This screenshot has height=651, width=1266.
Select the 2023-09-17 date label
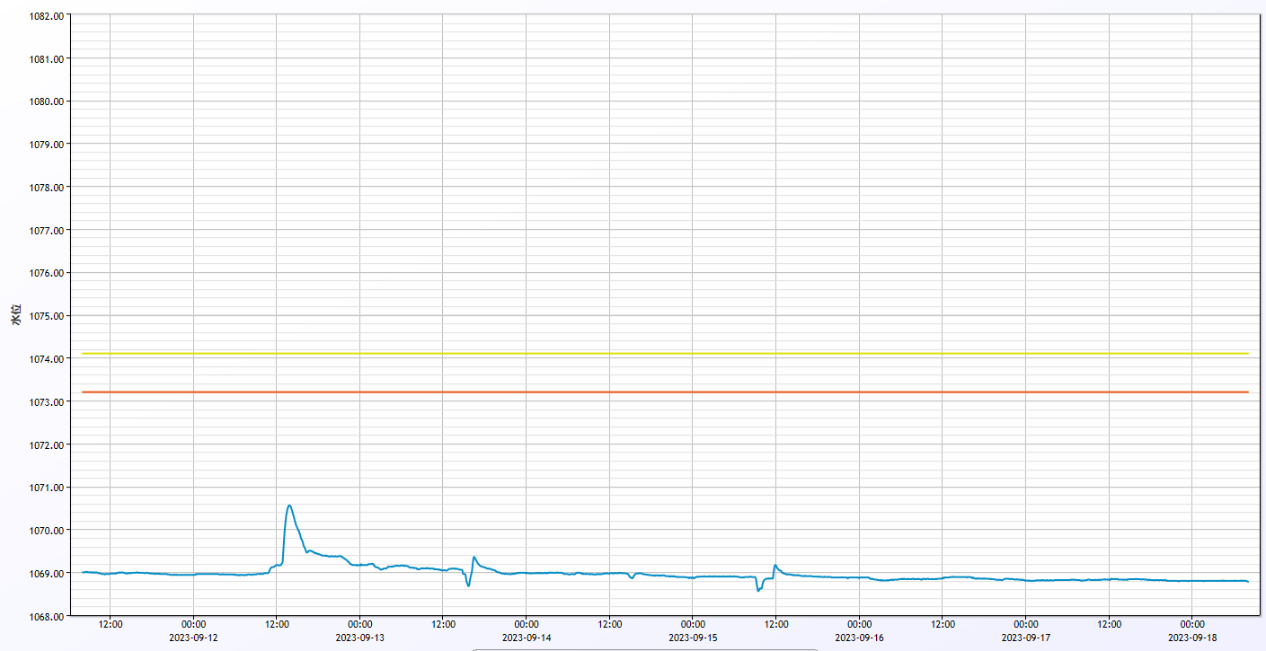click(1025, 638)
